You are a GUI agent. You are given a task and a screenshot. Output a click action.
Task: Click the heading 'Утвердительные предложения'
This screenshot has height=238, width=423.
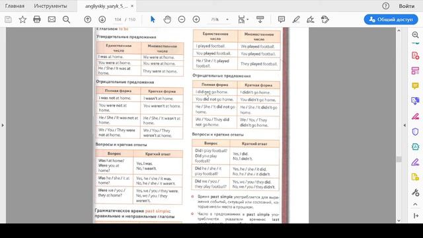point(126,37)
